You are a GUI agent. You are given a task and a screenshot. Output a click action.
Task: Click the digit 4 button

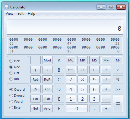71,89
